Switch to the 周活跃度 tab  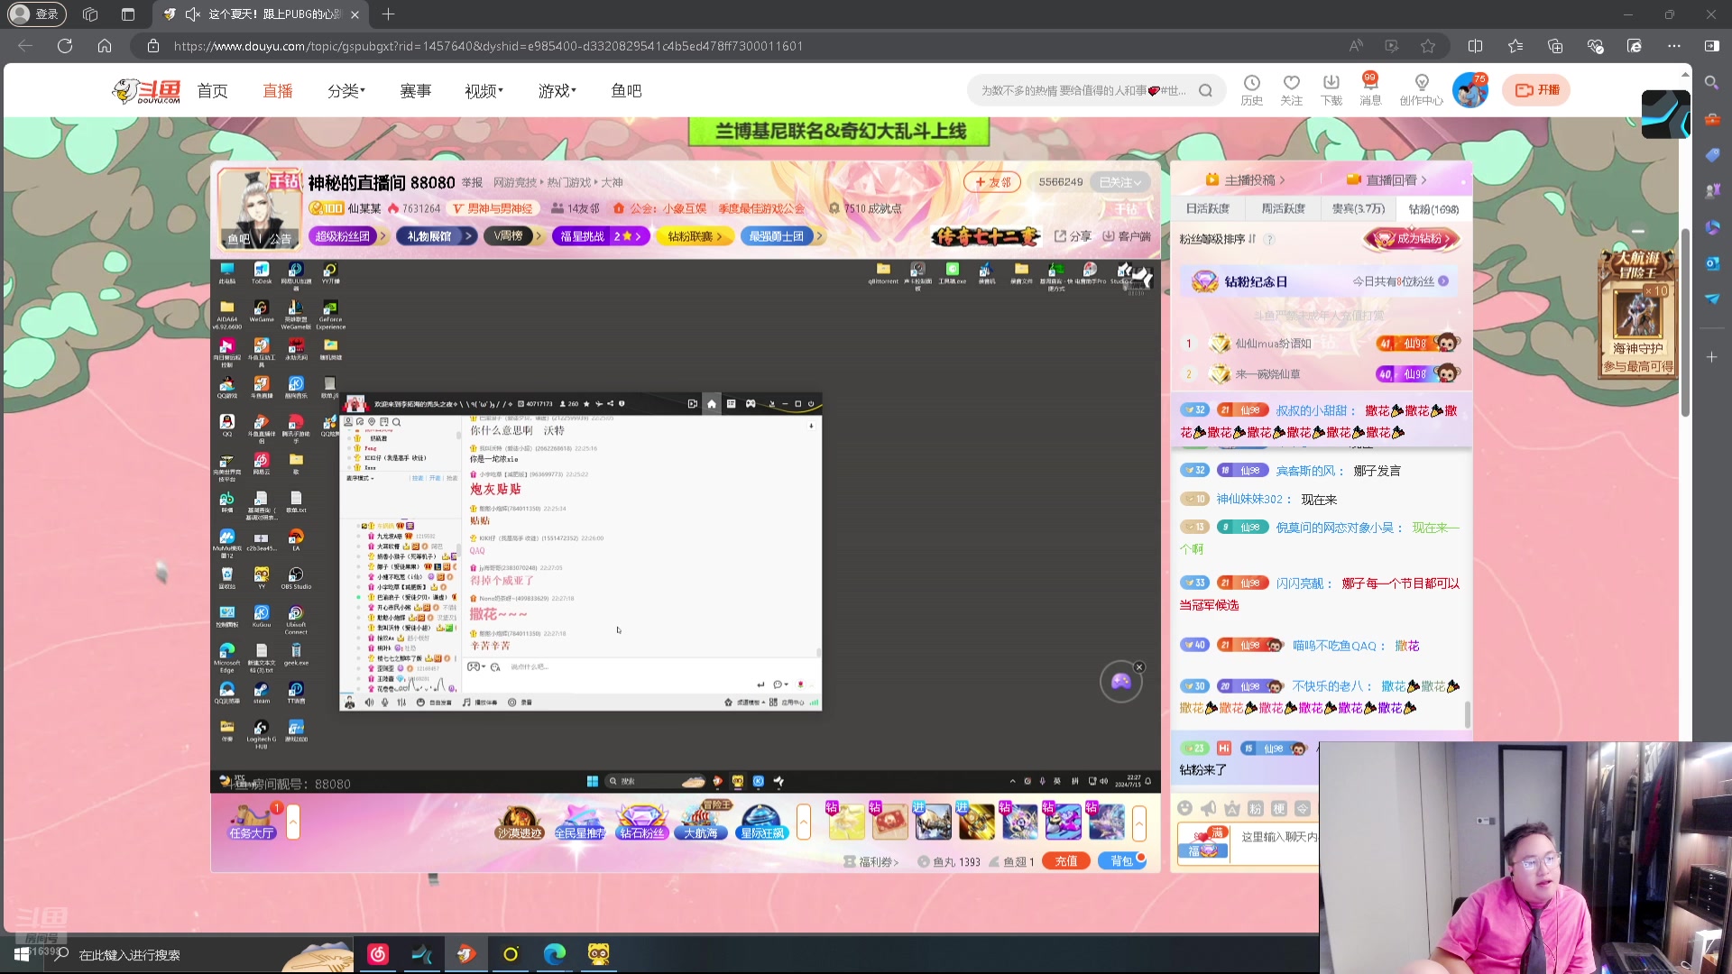pos(1283,208)
